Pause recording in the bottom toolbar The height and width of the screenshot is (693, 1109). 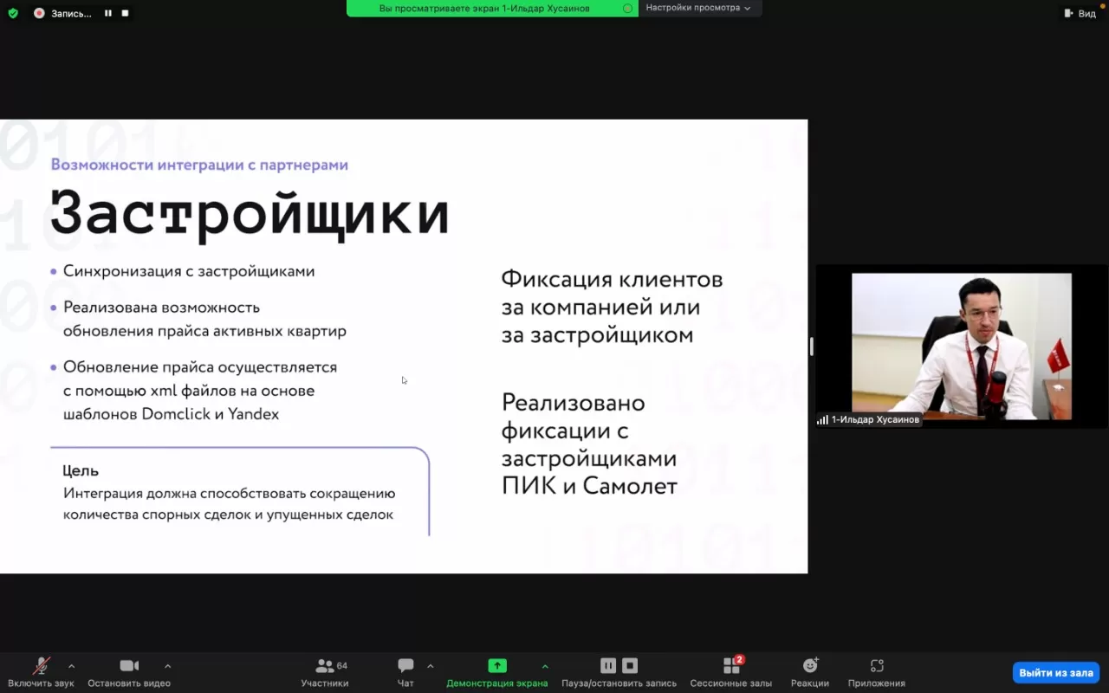point(608,666)
